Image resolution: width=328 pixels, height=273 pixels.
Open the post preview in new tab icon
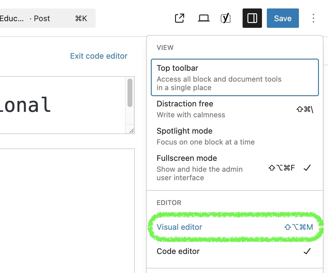[x=179, y=18]
